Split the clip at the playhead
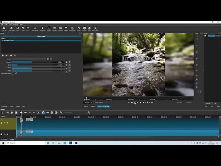 coord(38,113)
